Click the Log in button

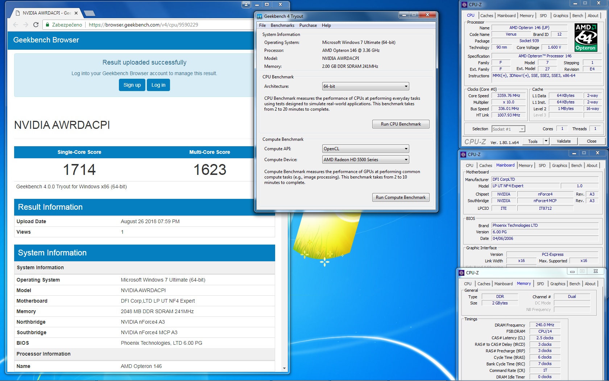pos(158,85)
